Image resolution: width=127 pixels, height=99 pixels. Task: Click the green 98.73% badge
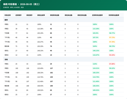click(x=112, y=46)
